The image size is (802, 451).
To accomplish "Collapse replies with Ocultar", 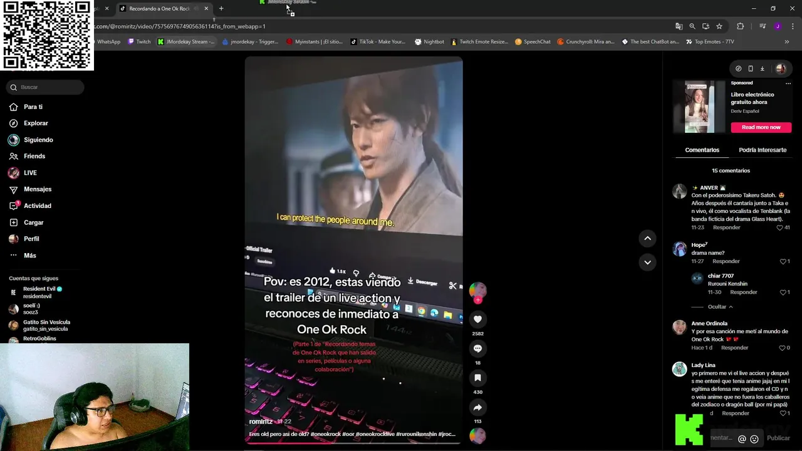I will tap(720, 307).
